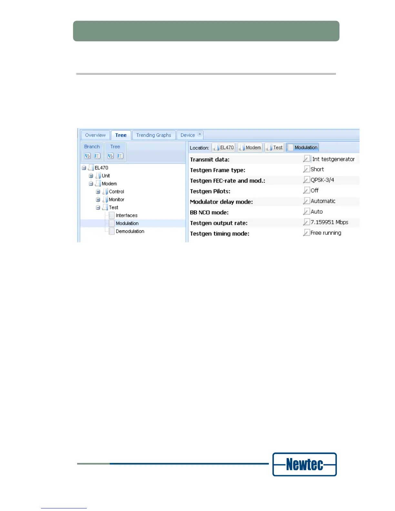Click the Branch collapse list icon
395x511 pixels.
[97, 156]
